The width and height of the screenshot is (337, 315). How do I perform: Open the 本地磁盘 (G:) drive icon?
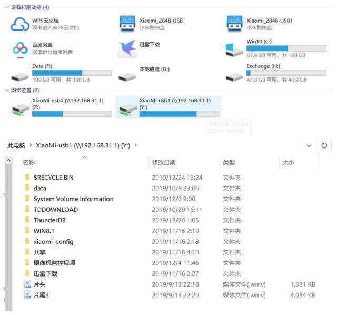point(127,75)
